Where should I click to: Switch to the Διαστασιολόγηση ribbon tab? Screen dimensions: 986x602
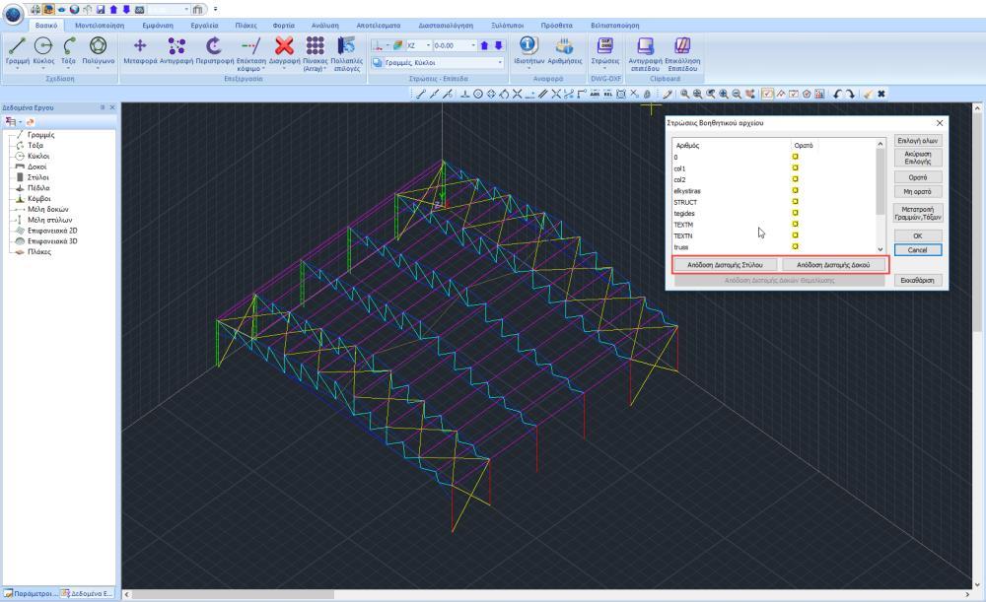446,26
